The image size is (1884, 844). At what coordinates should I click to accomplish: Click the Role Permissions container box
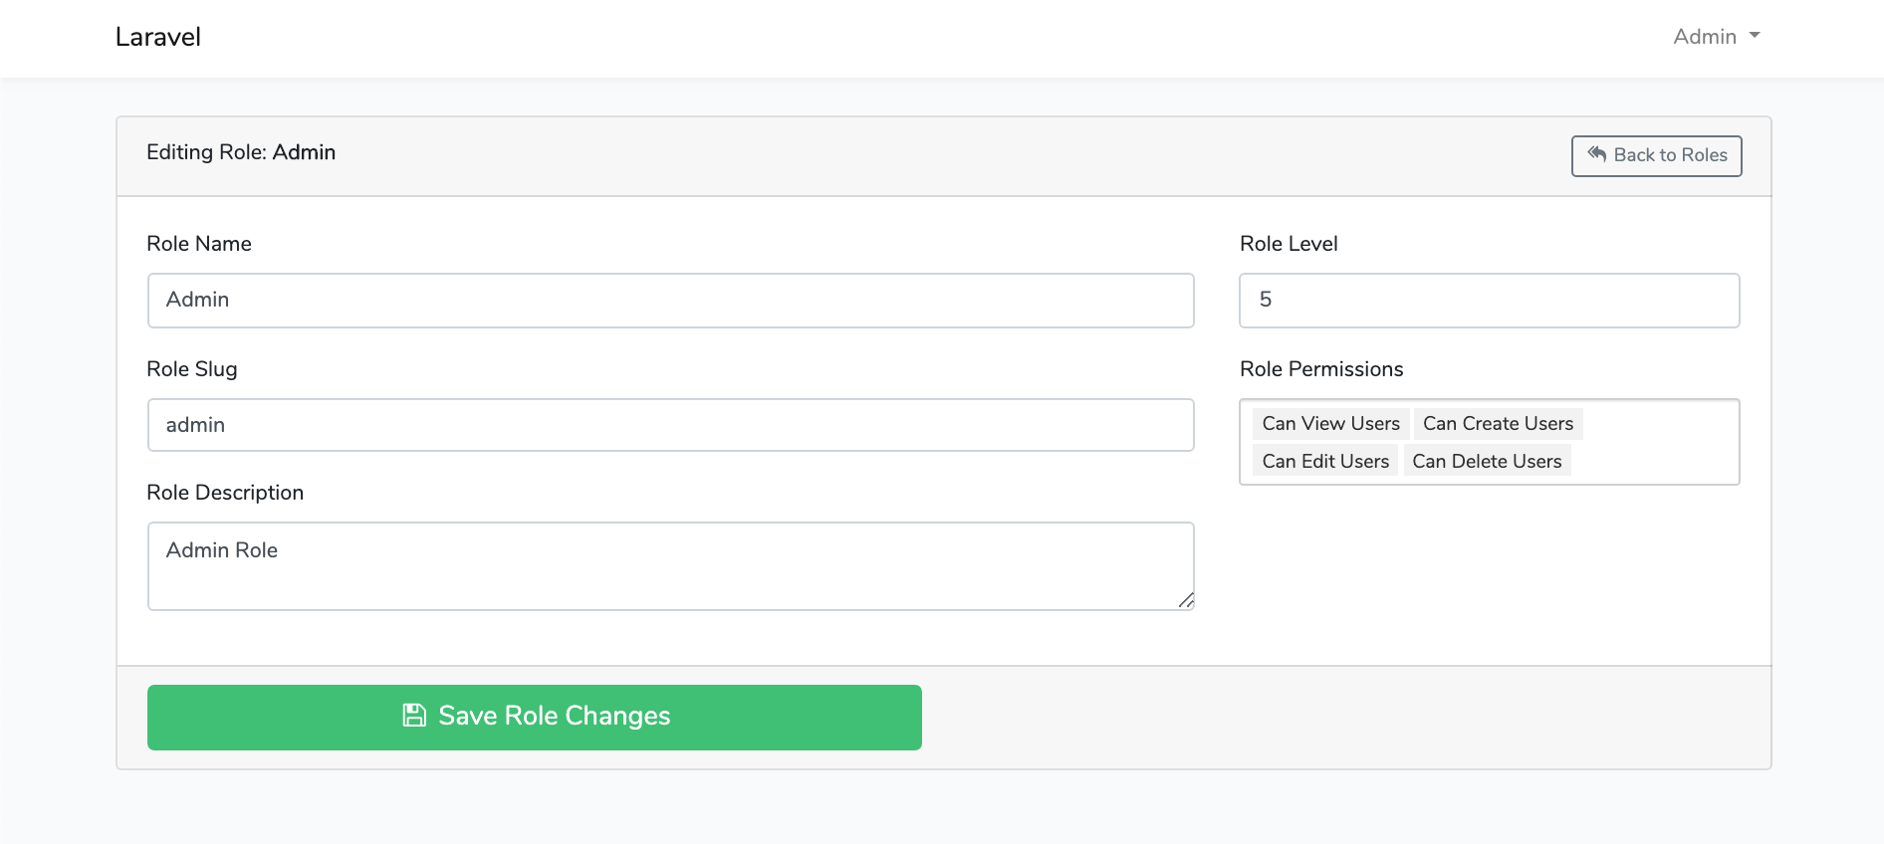tap(1489, 442)
